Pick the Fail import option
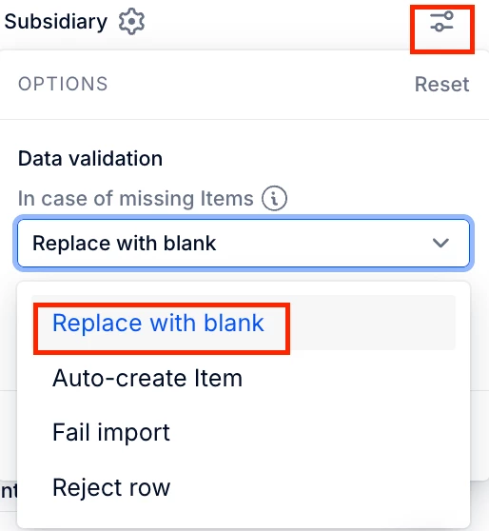Screen dimensions: 489x531 [x=111, y=432]
